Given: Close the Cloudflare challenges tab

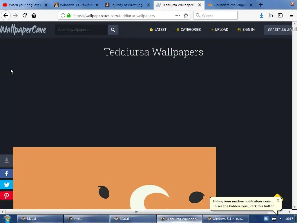Looking at the screenshot, I should pyautogui.click(x=251, y=5).
